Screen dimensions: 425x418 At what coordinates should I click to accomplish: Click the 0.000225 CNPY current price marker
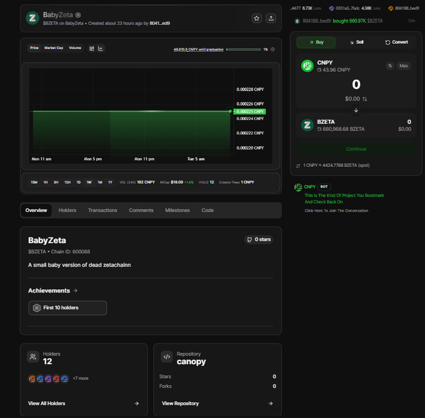(249, 111)
